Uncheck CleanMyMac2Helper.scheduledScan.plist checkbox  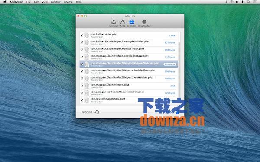click(82, 71)
